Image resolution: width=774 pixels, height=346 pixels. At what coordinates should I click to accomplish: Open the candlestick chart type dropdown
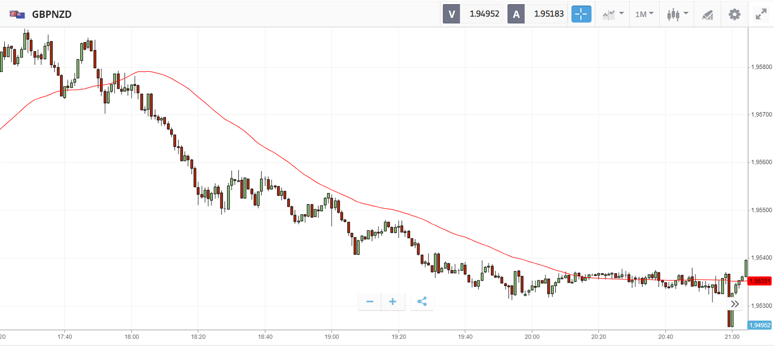677,14
